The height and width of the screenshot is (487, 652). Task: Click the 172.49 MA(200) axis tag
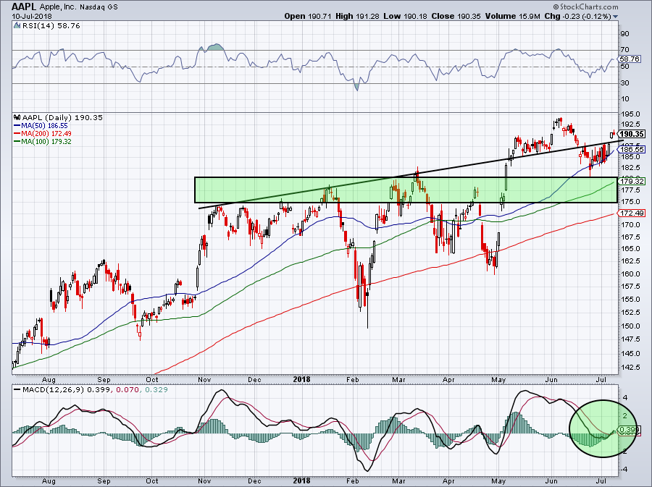[x=632, y=213]
